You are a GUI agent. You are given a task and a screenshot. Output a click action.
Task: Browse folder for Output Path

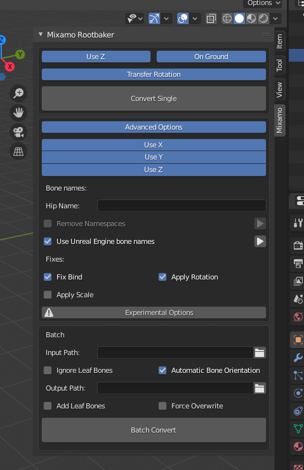(260, 388)
